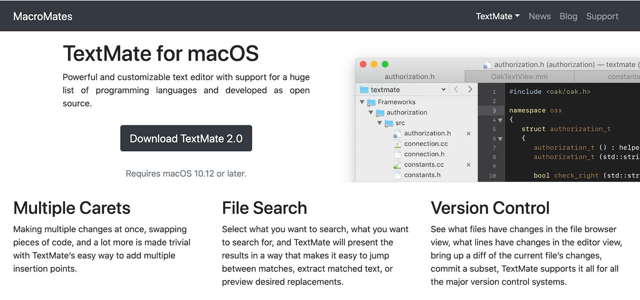This screenshot has height=300, width=640.
Task: Click 'namespace osx' code line
Action: 536,110
